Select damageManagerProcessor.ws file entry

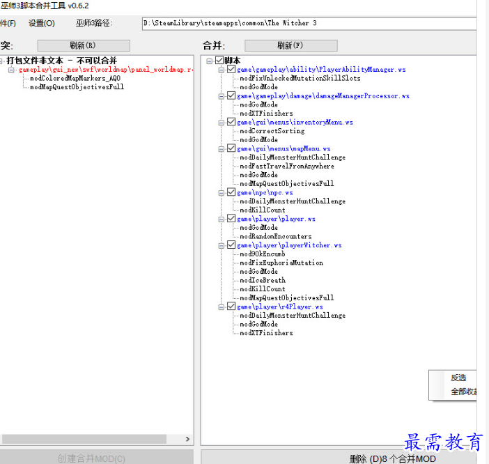tap(323, 96)
